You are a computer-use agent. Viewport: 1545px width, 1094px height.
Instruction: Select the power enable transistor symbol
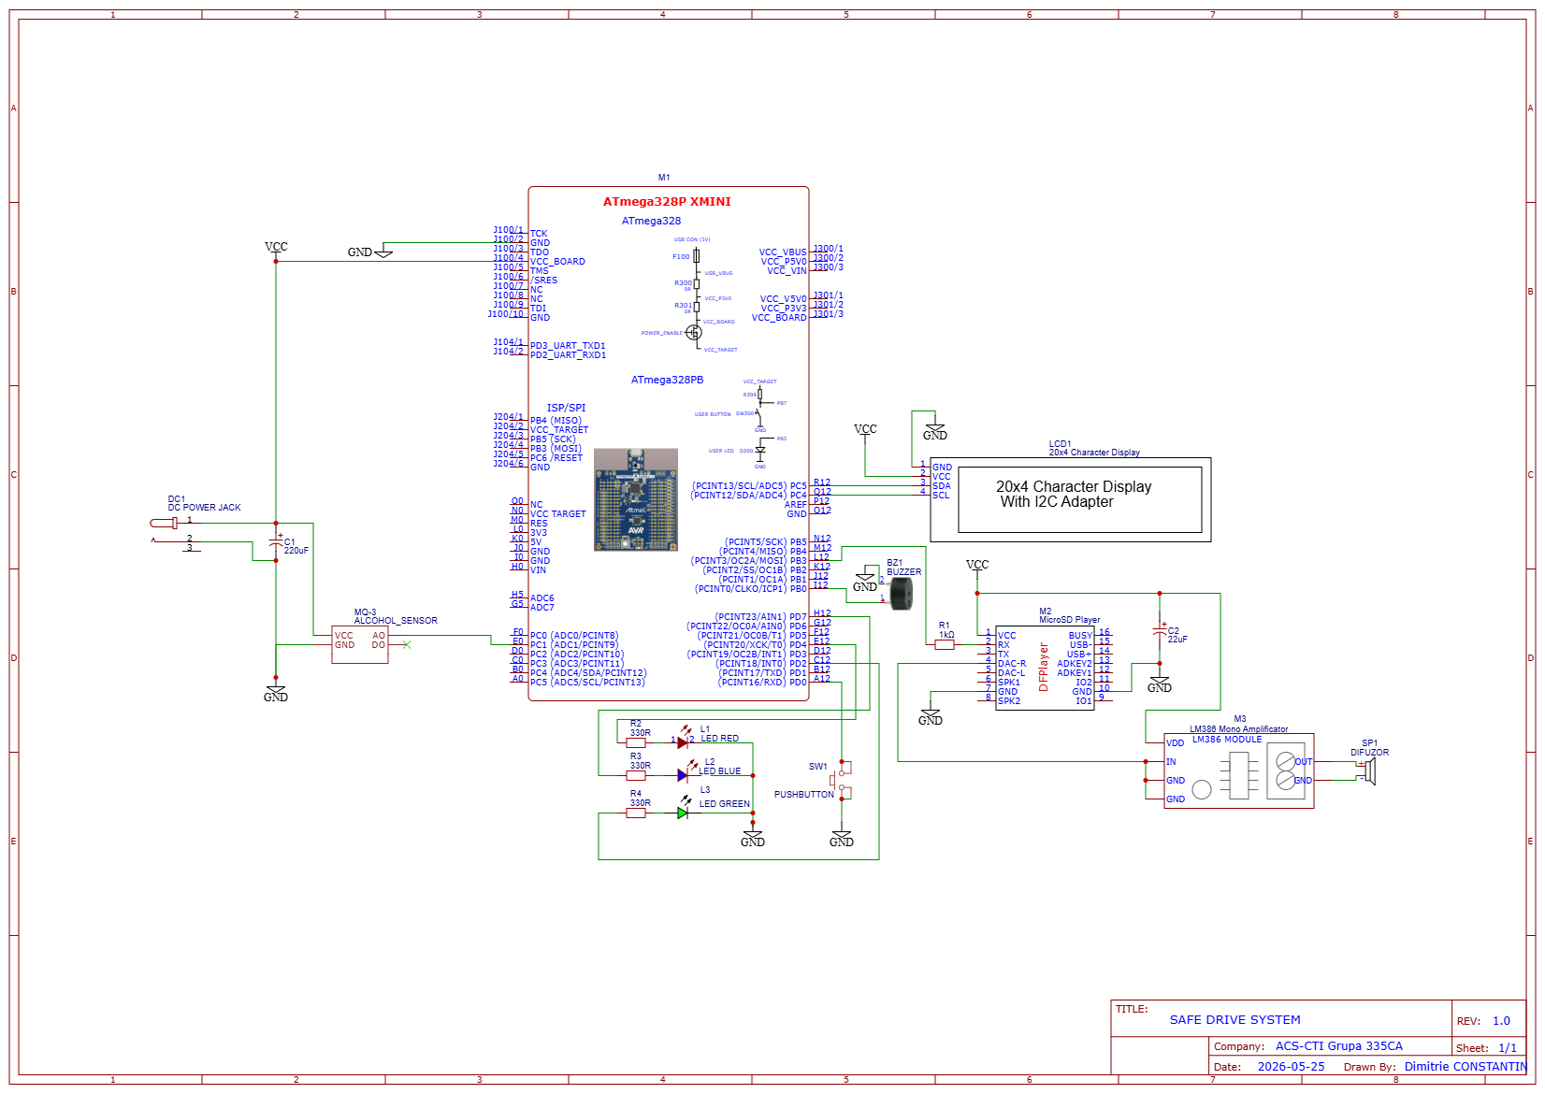(694, 333)
